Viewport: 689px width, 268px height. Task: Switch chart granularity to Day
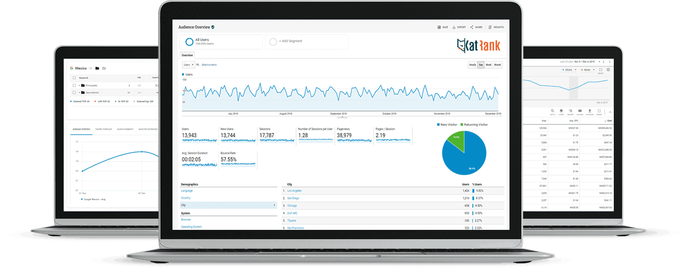480,65
